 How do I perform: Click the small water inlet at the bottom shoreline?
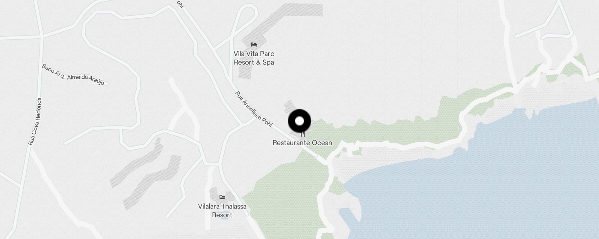tap(349, 218)
